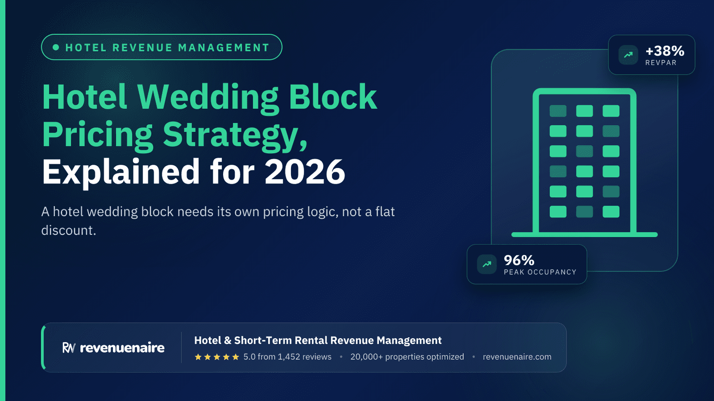Click the REVPAR label
Screen dimensions: 714x401
coord(661,63)
